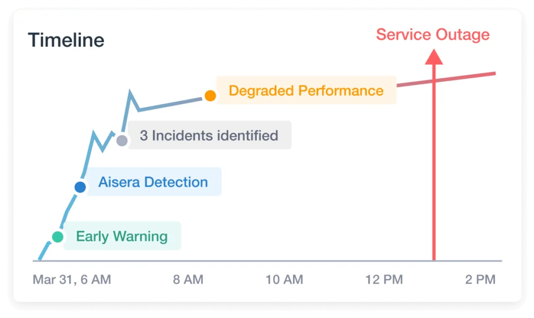Screen dimensions: 534x318
Task: Click the gray Incidents identified dot
Action: point(122,140)
